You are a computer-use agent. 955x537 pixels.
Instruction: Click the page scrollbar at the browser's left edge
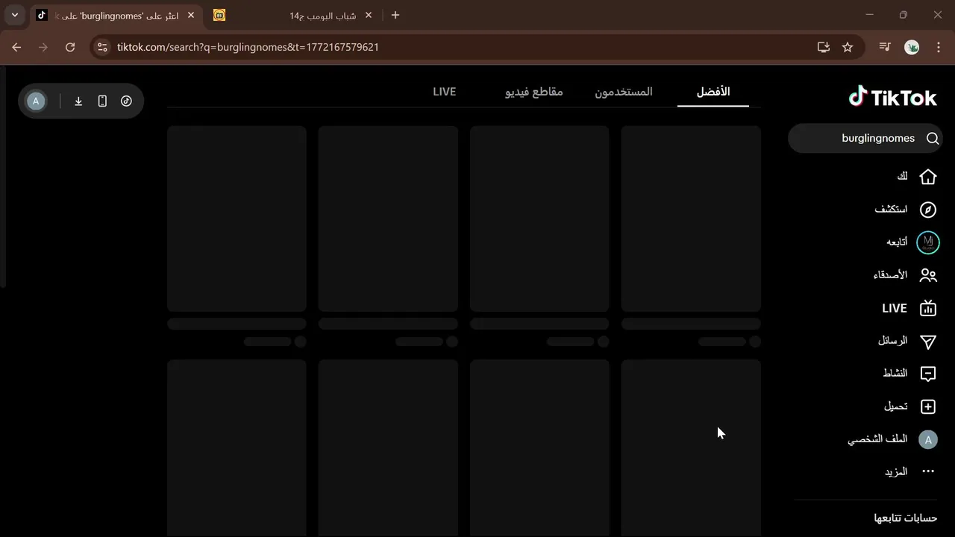(3, 178)
